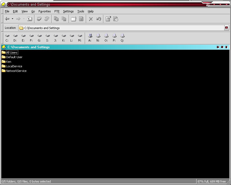Click the first hand-holding-files toolbar icon

(x=39, y=19)
